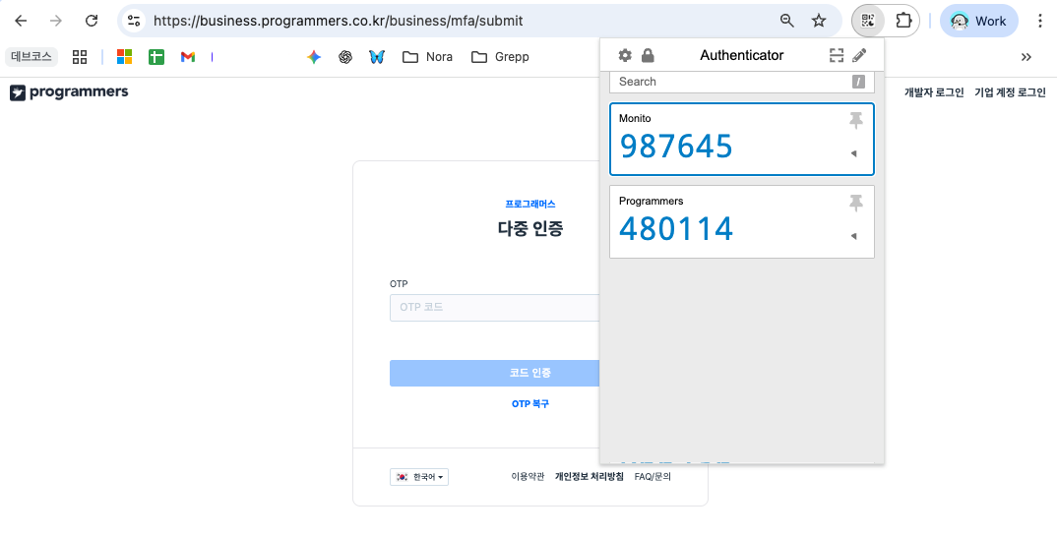The width and height of the screenshot is (1057, 537).
Task: Reload the current page
Action: (92, 21)
